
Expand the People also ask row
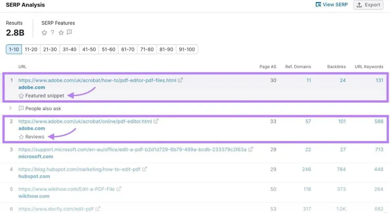tap(10, 108)
